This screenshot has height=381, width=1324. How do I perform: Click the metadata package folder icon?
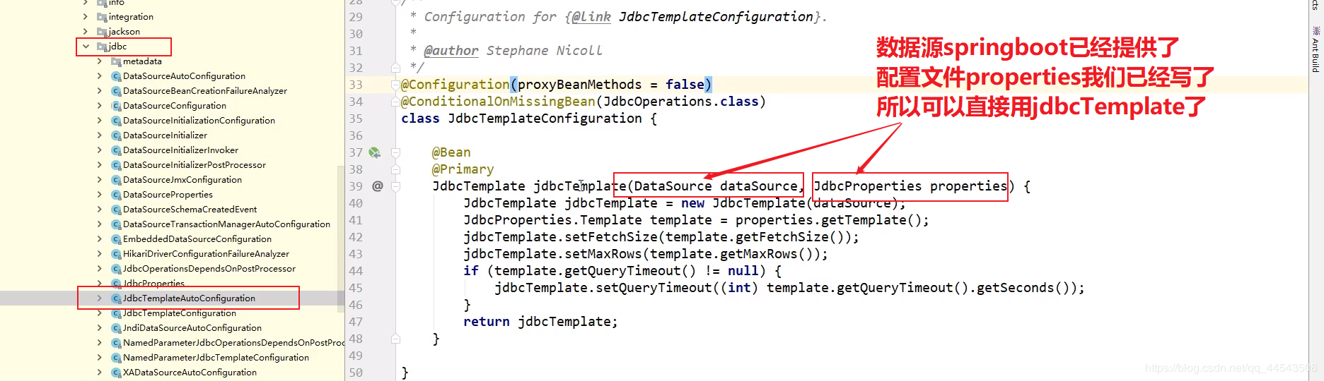coord(116,61)
